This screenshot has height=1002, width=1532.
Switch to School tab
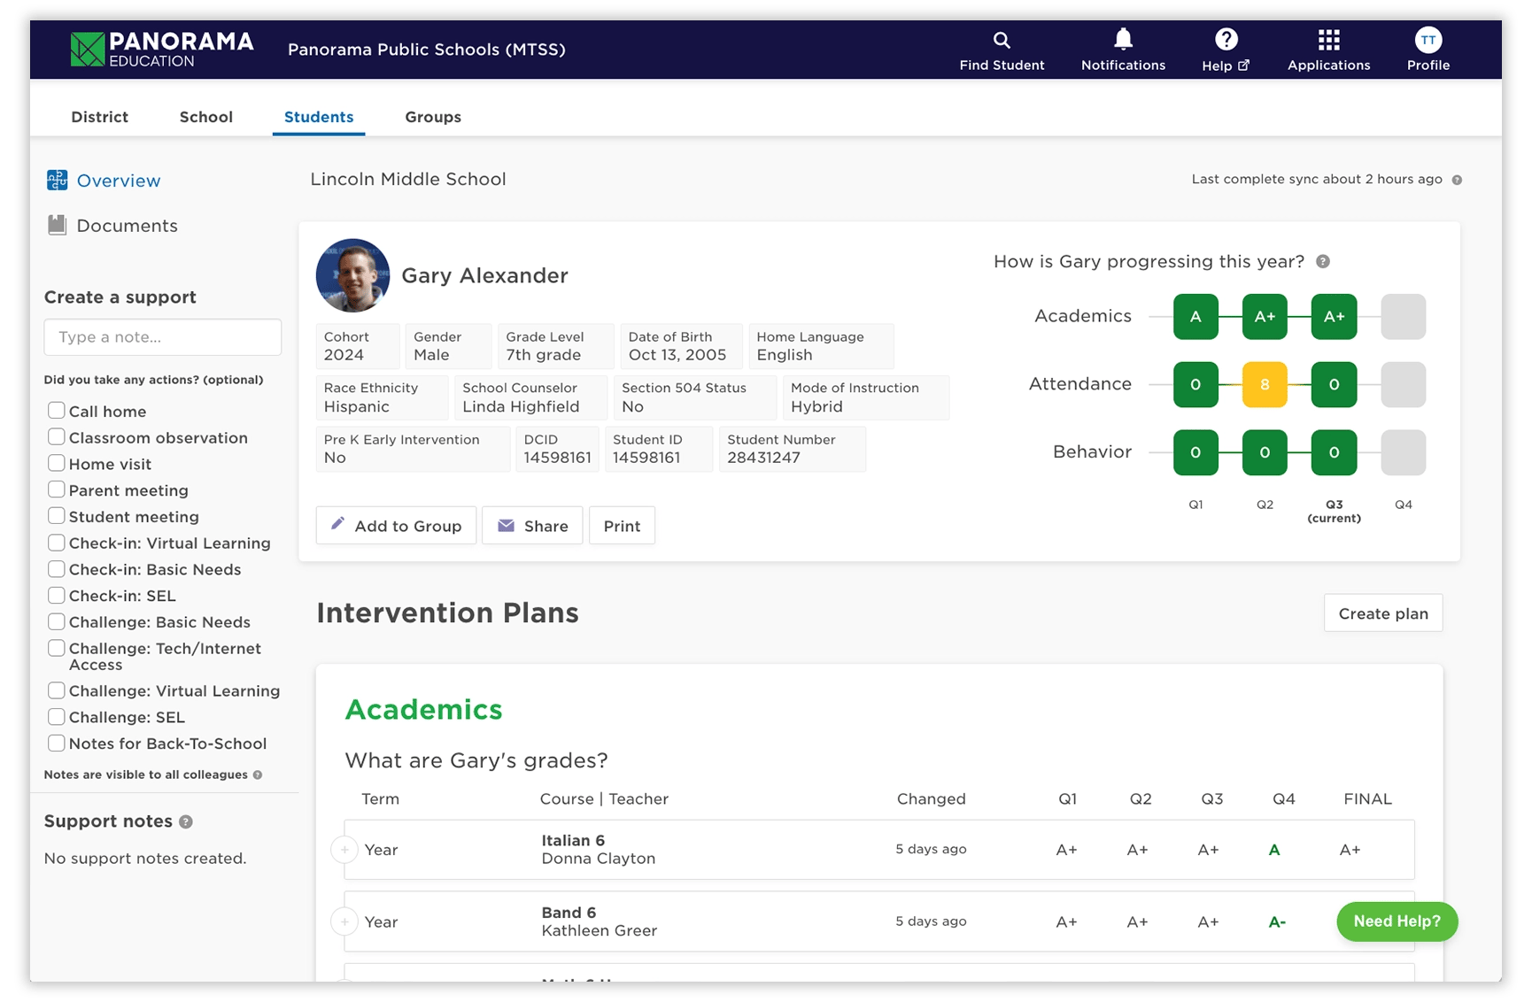point(206,117)
